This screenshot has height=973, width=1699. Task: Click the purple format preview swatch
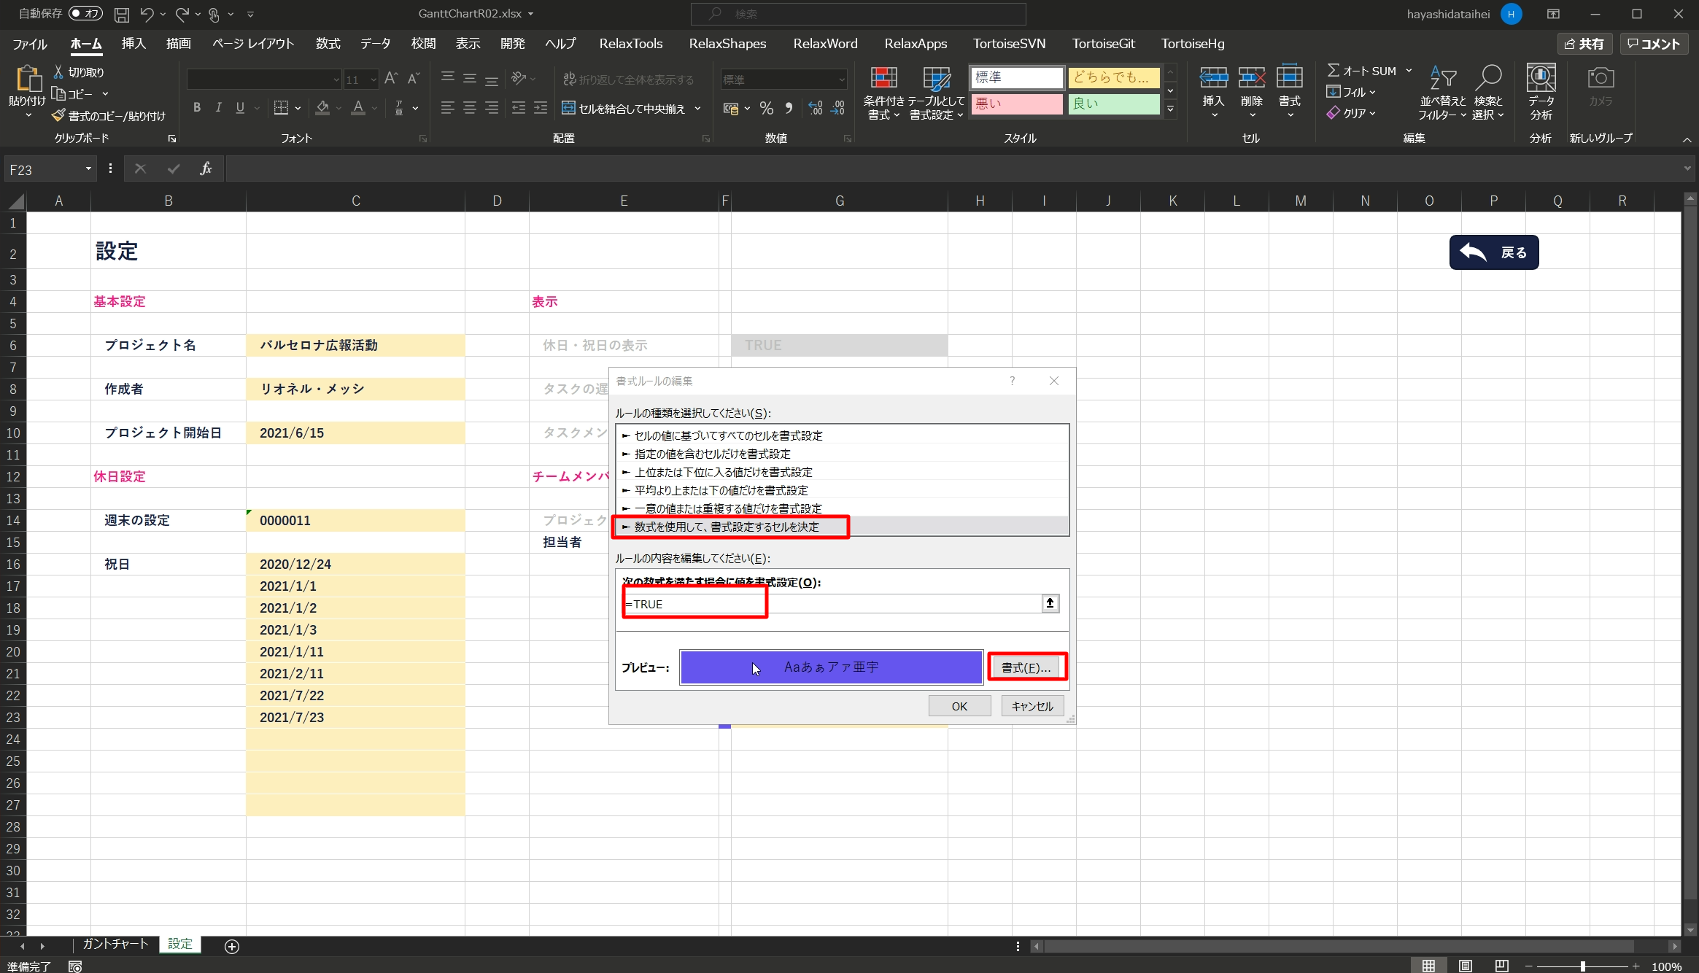[x=830, y=667]
